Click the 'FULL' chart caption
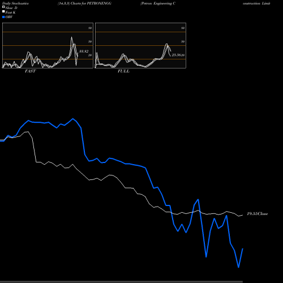Image resolution: width=283 pixels, height=283 pixels. (123, 71)
